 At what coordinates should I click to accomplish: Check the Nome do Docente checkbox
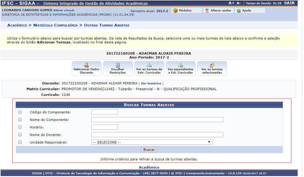(20, 134)
